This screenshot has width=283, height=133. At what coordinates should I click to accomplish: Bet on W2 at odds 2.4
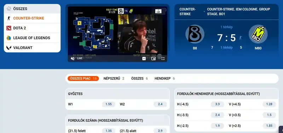160,104
